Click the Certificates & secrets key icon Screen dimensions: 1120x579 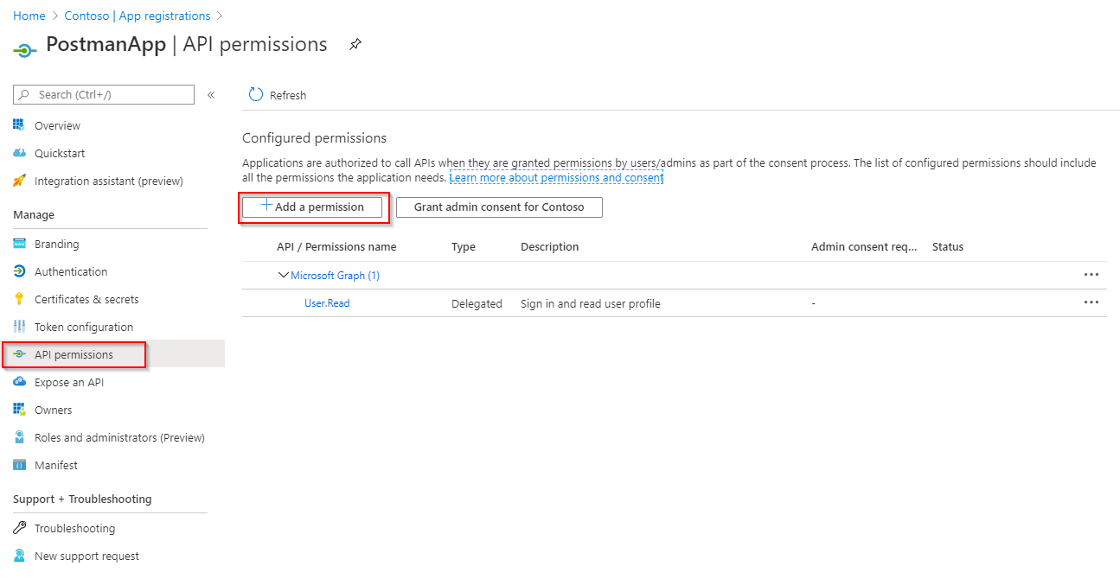point(19,299)
